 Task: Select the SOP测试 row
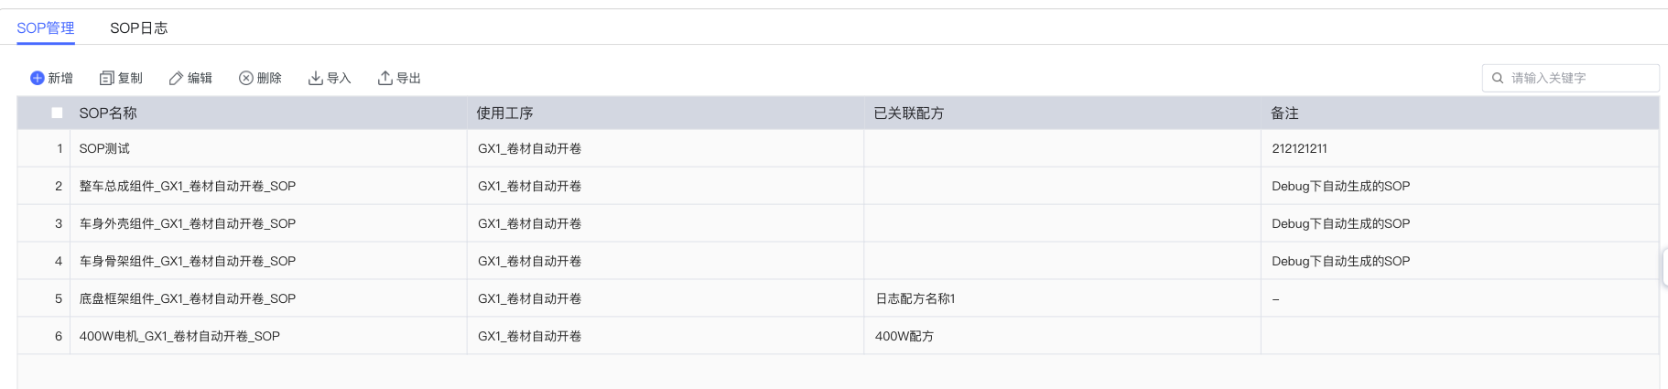coord(104,148)
